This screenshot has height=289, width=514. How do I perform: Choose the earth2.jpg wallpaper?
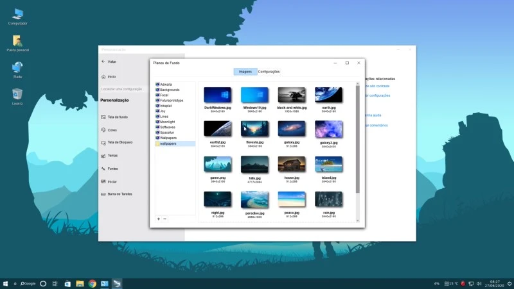pyautogui.click(x=218, y=134)
